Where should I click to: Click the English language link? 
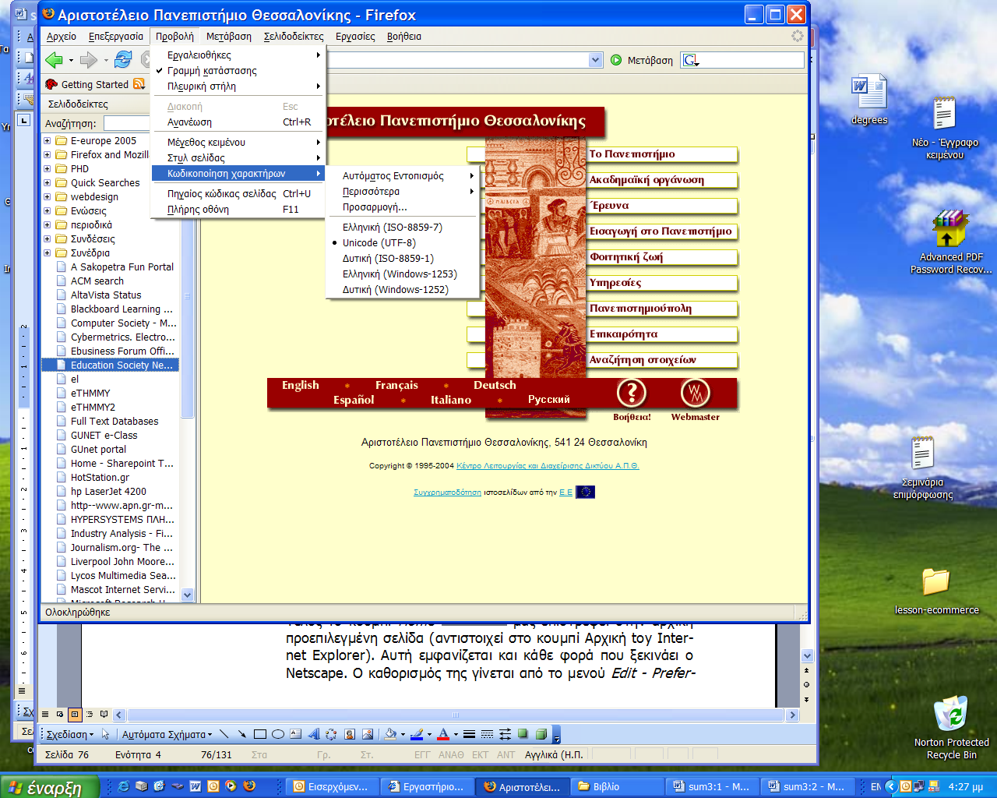coord(301,385)
